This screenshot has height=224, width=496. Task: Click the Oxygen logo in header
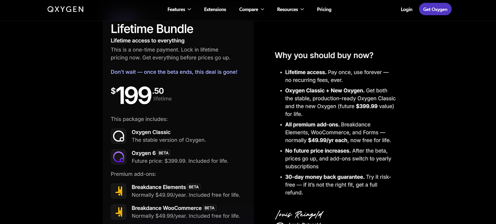click(x=65, y=9)
